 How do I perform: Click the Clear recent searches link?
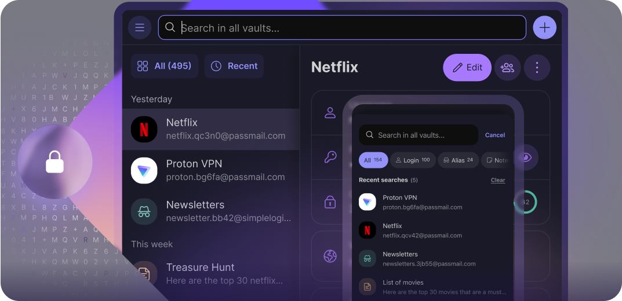click(x=498, y=180)
